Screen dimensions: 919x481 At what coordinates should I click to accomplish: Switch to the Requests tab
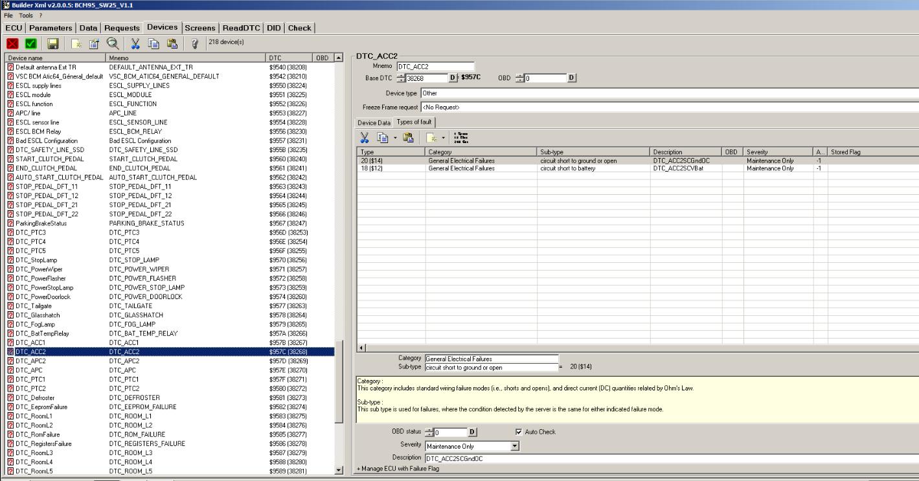click(x=122, y=28)
